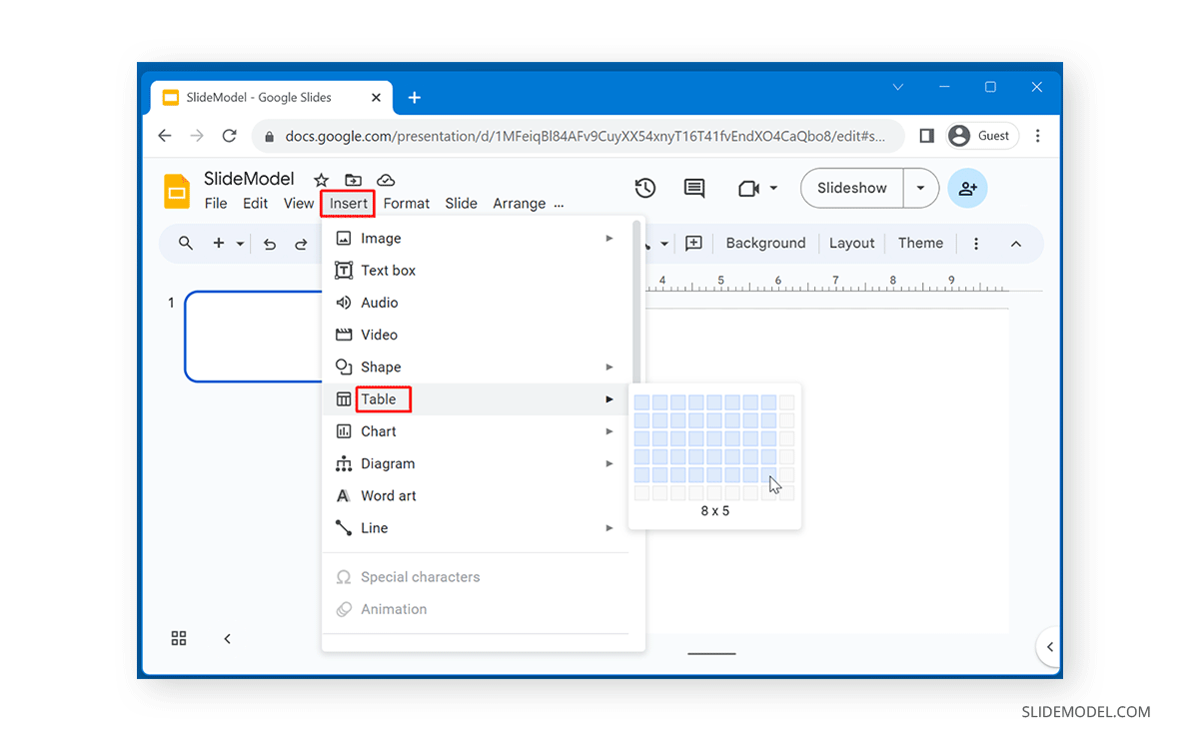Collapse the toolbar with the up chevron

coord(1016,243)
